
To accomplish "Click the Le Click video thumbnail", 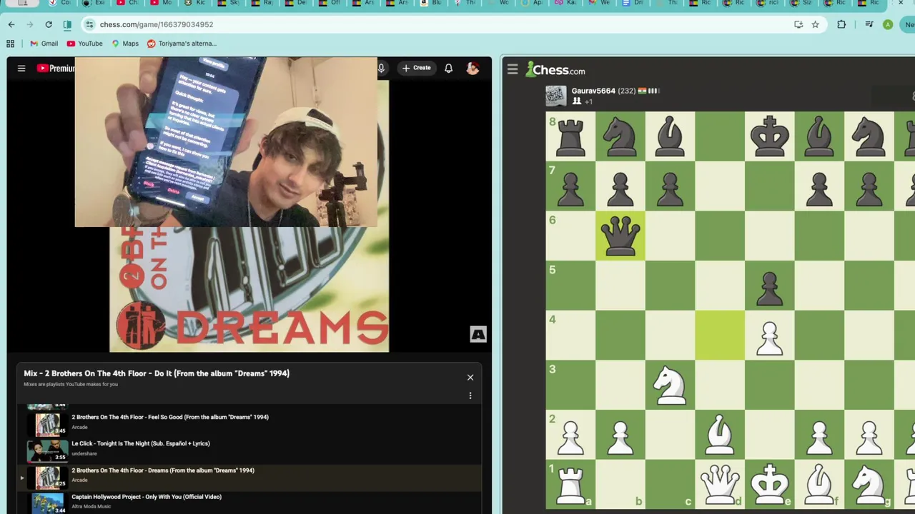I will [47, 451].
